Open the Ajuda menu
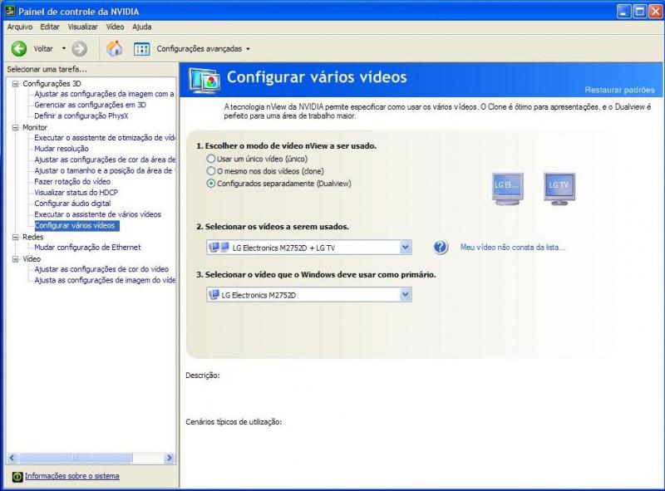This screenshot has width=665, height=491. [141, 27]
